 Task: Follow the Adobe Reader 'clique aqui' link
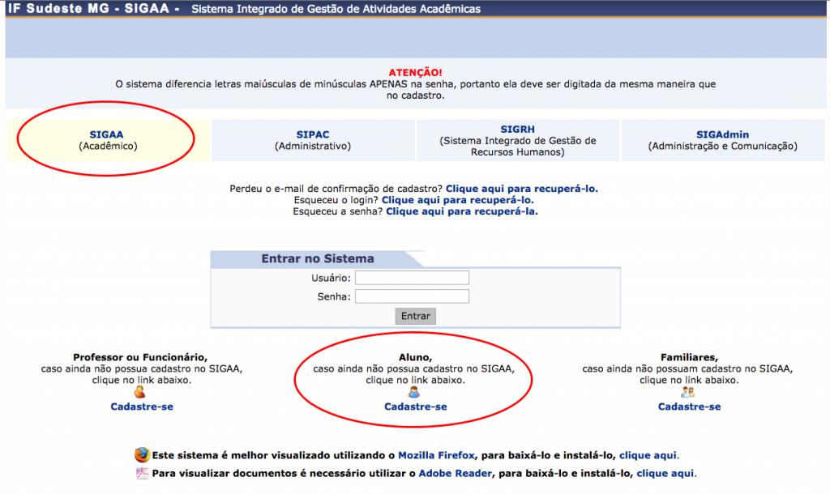point(665,474)
